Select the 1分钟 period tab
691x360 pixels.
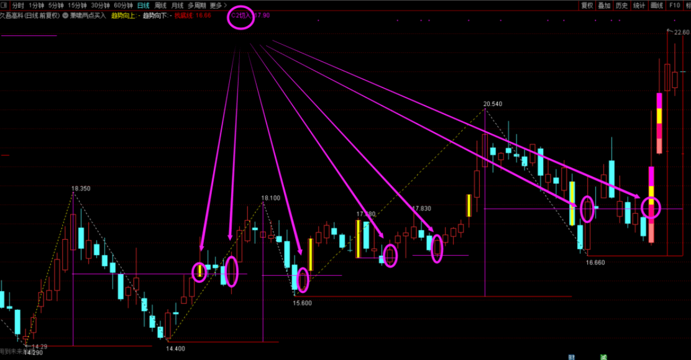(36, 6)
